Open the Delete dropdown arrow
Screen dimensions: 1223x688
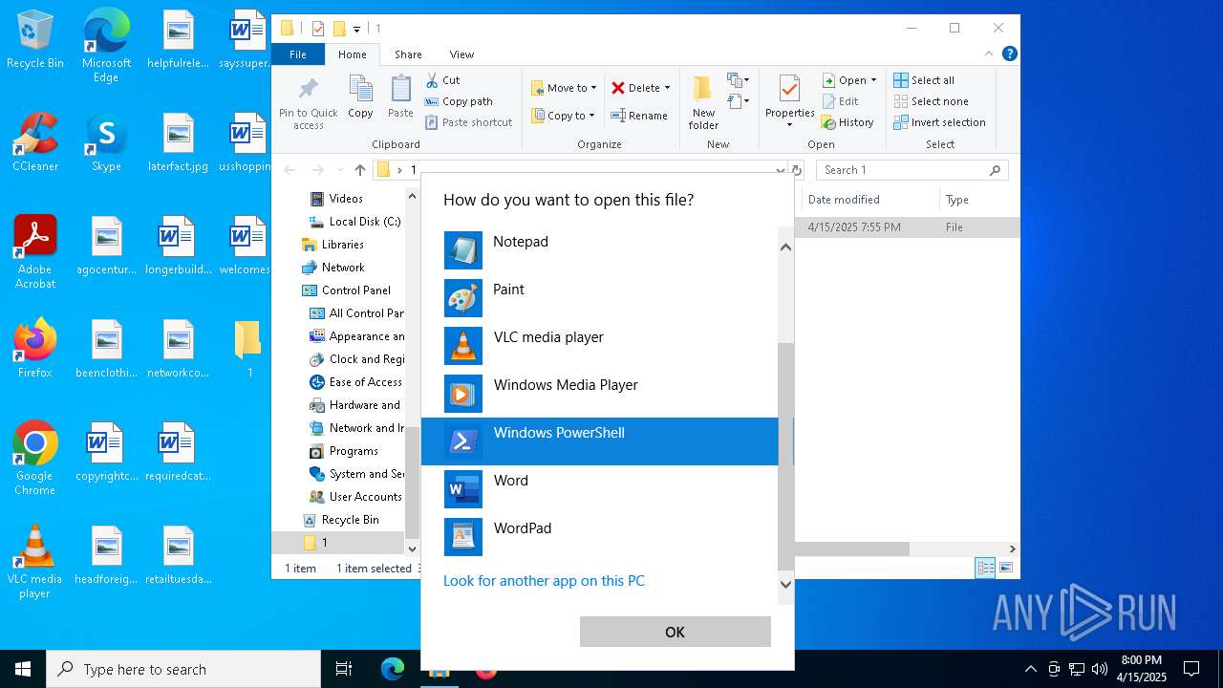(667, 88)
